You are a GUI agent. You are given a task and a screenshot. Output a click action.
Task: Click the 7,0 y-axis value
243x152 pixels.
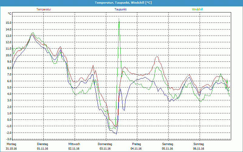9,74
